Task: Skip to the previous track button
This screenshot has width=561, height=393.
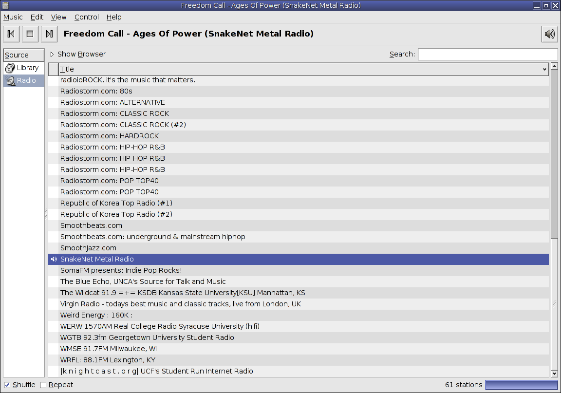Action: click(x=11, y=34)
